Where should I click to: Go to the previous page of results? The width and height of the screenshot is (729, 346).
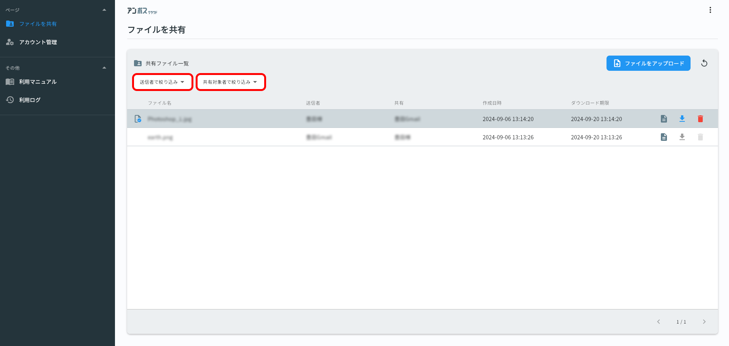coord(659,322)
